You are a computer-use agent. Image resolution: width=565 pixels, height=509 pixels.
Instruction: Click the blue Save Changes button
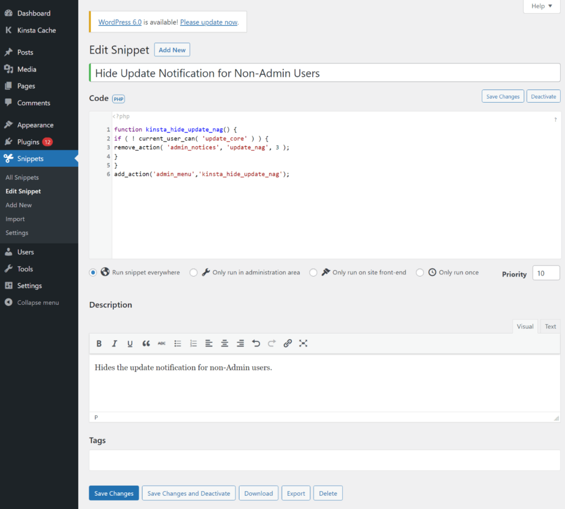coord(114,494)
